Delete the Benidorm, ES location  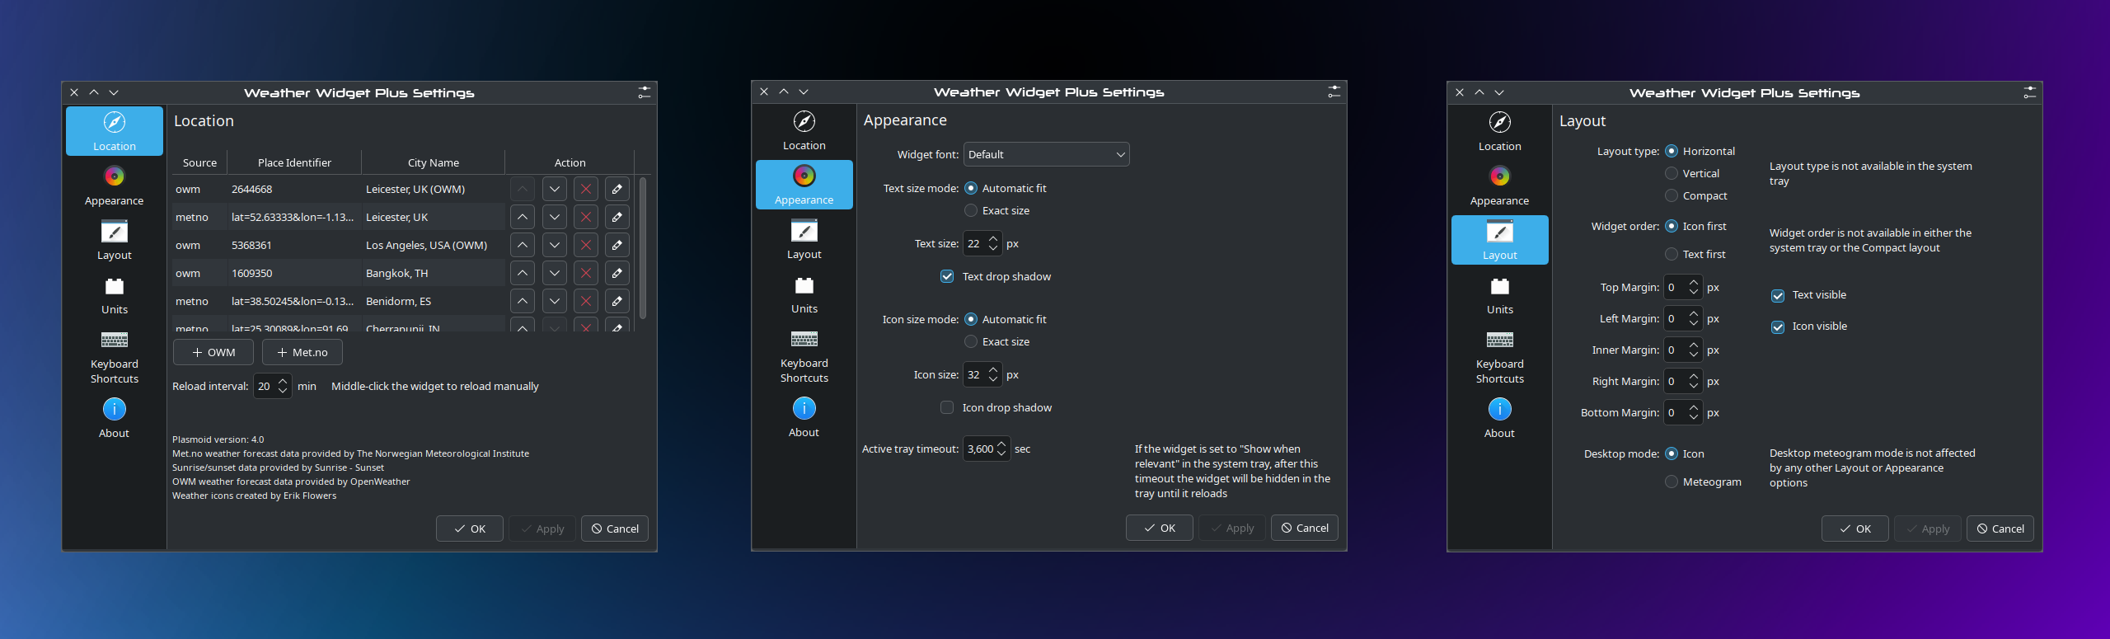pos(586,302)
